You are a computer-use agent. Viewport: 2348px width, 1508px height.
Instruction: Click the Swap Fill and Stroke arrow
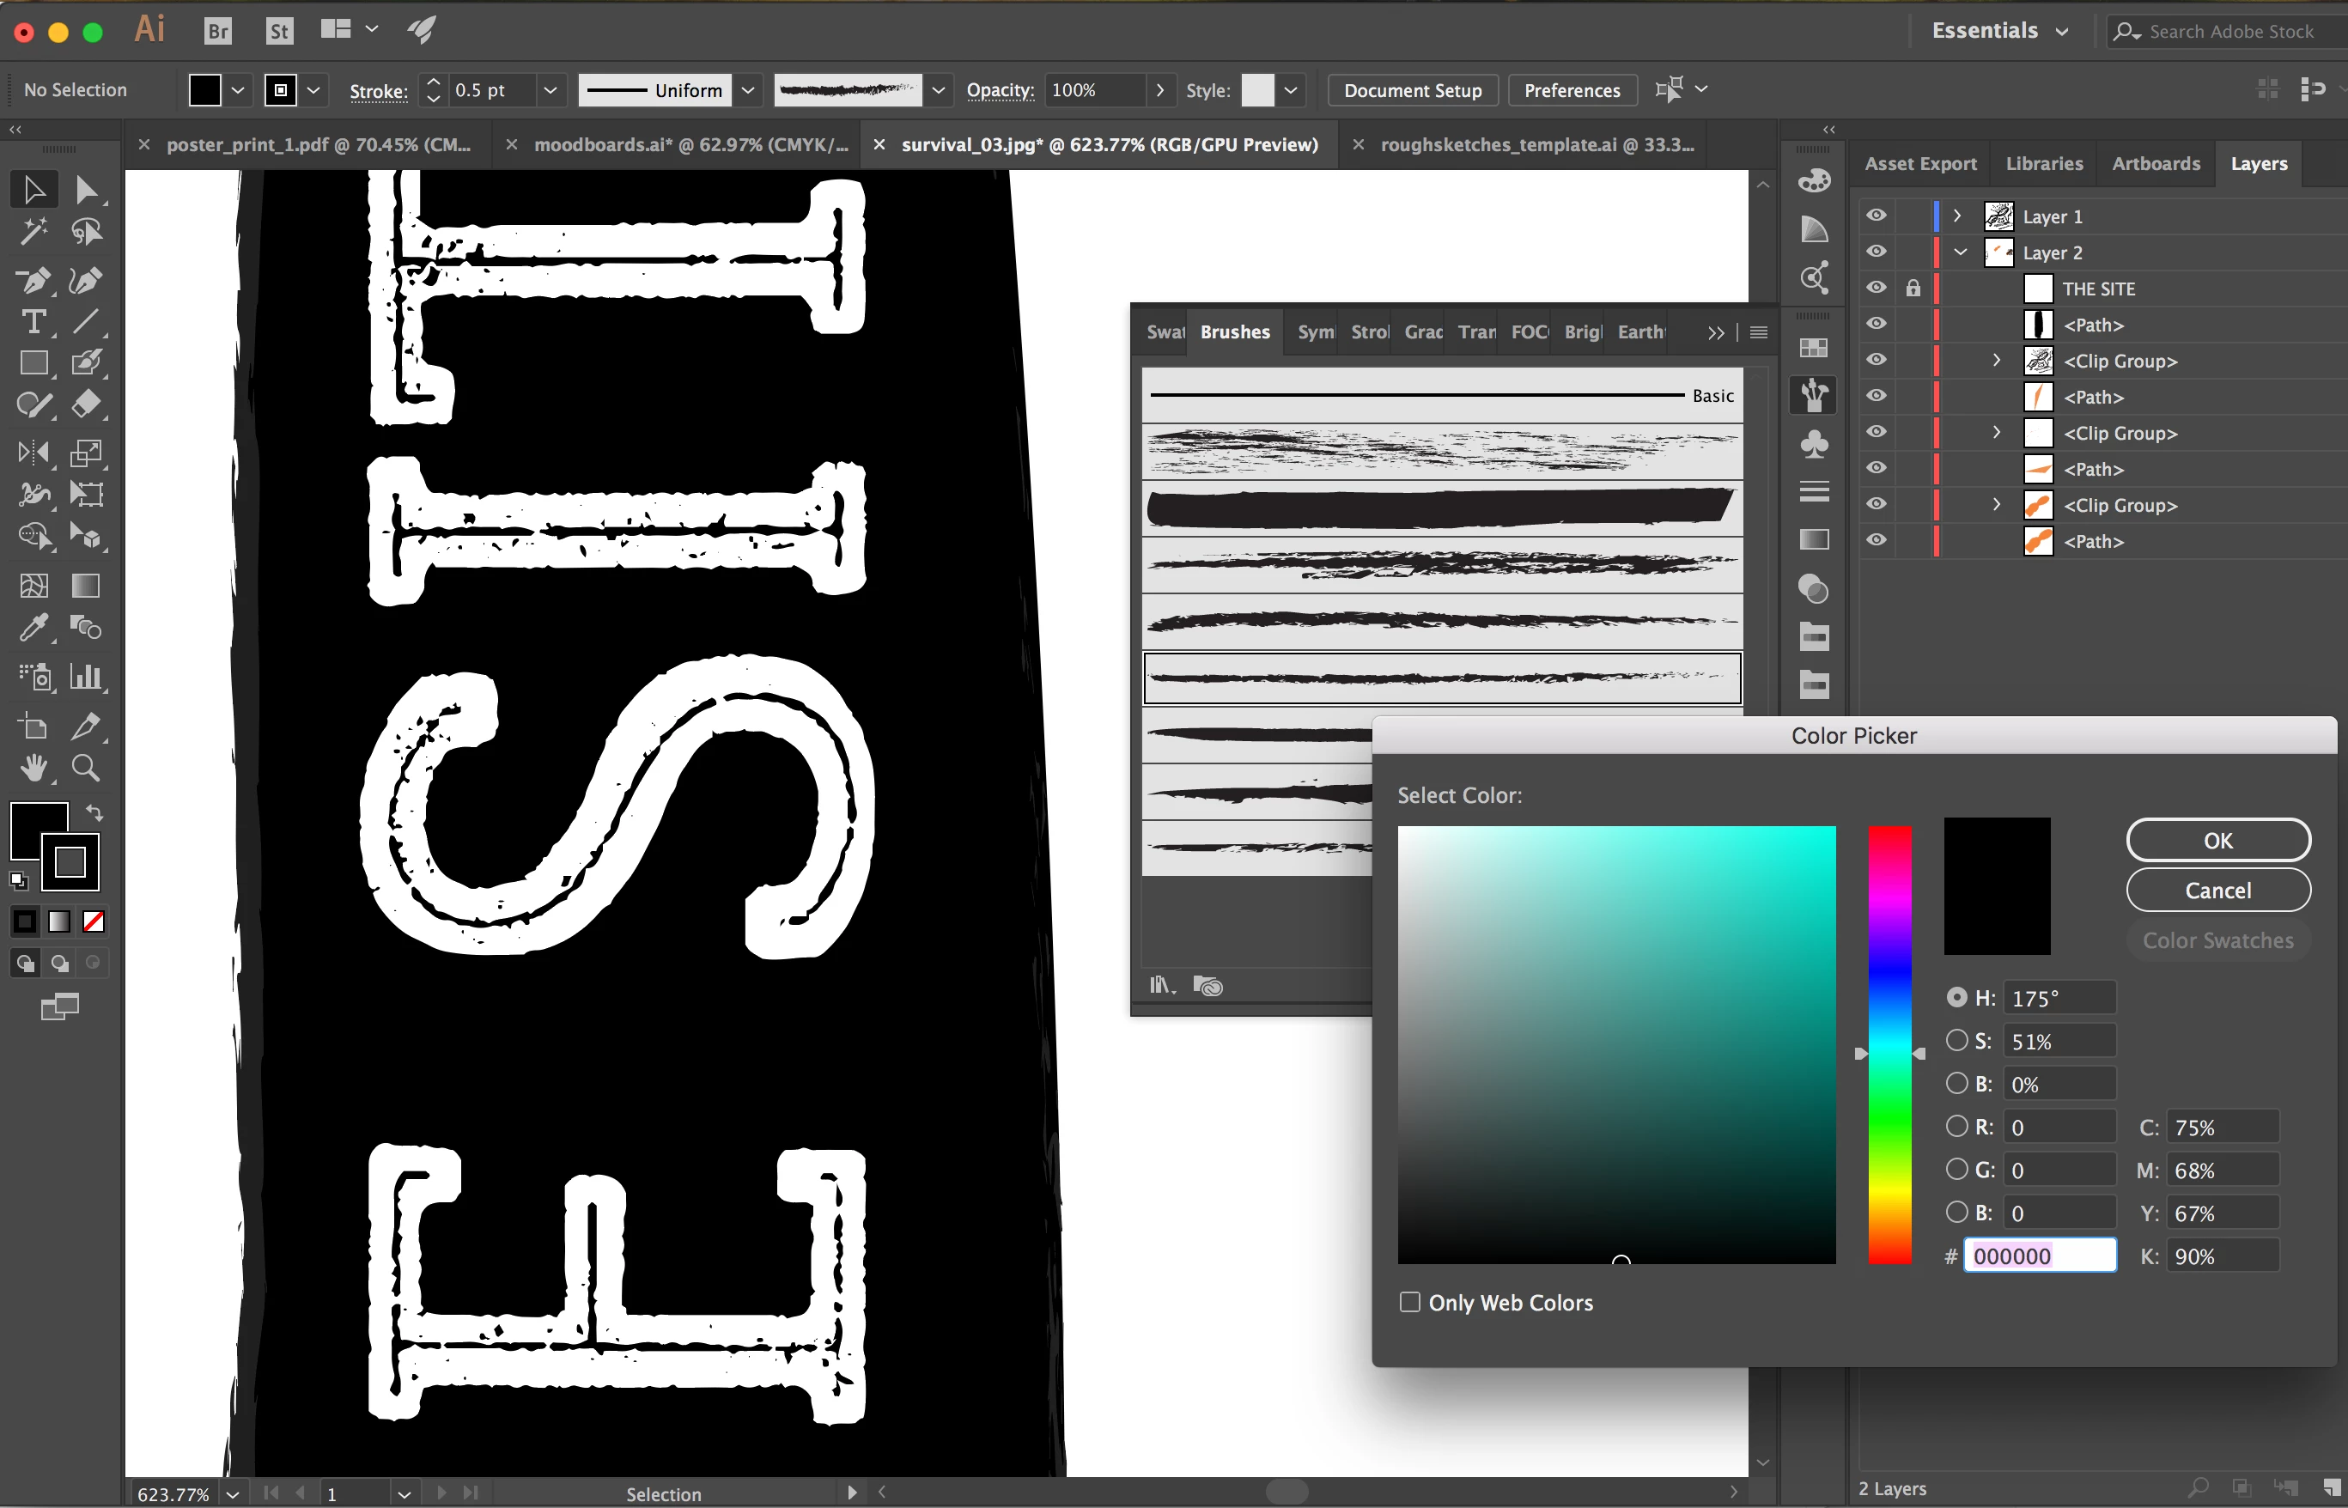point(95,812)
